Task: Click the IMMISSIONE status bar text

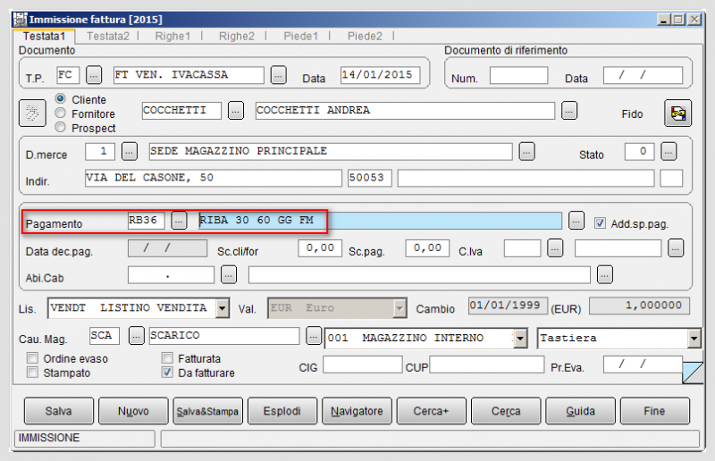Action: coord(49,438)
